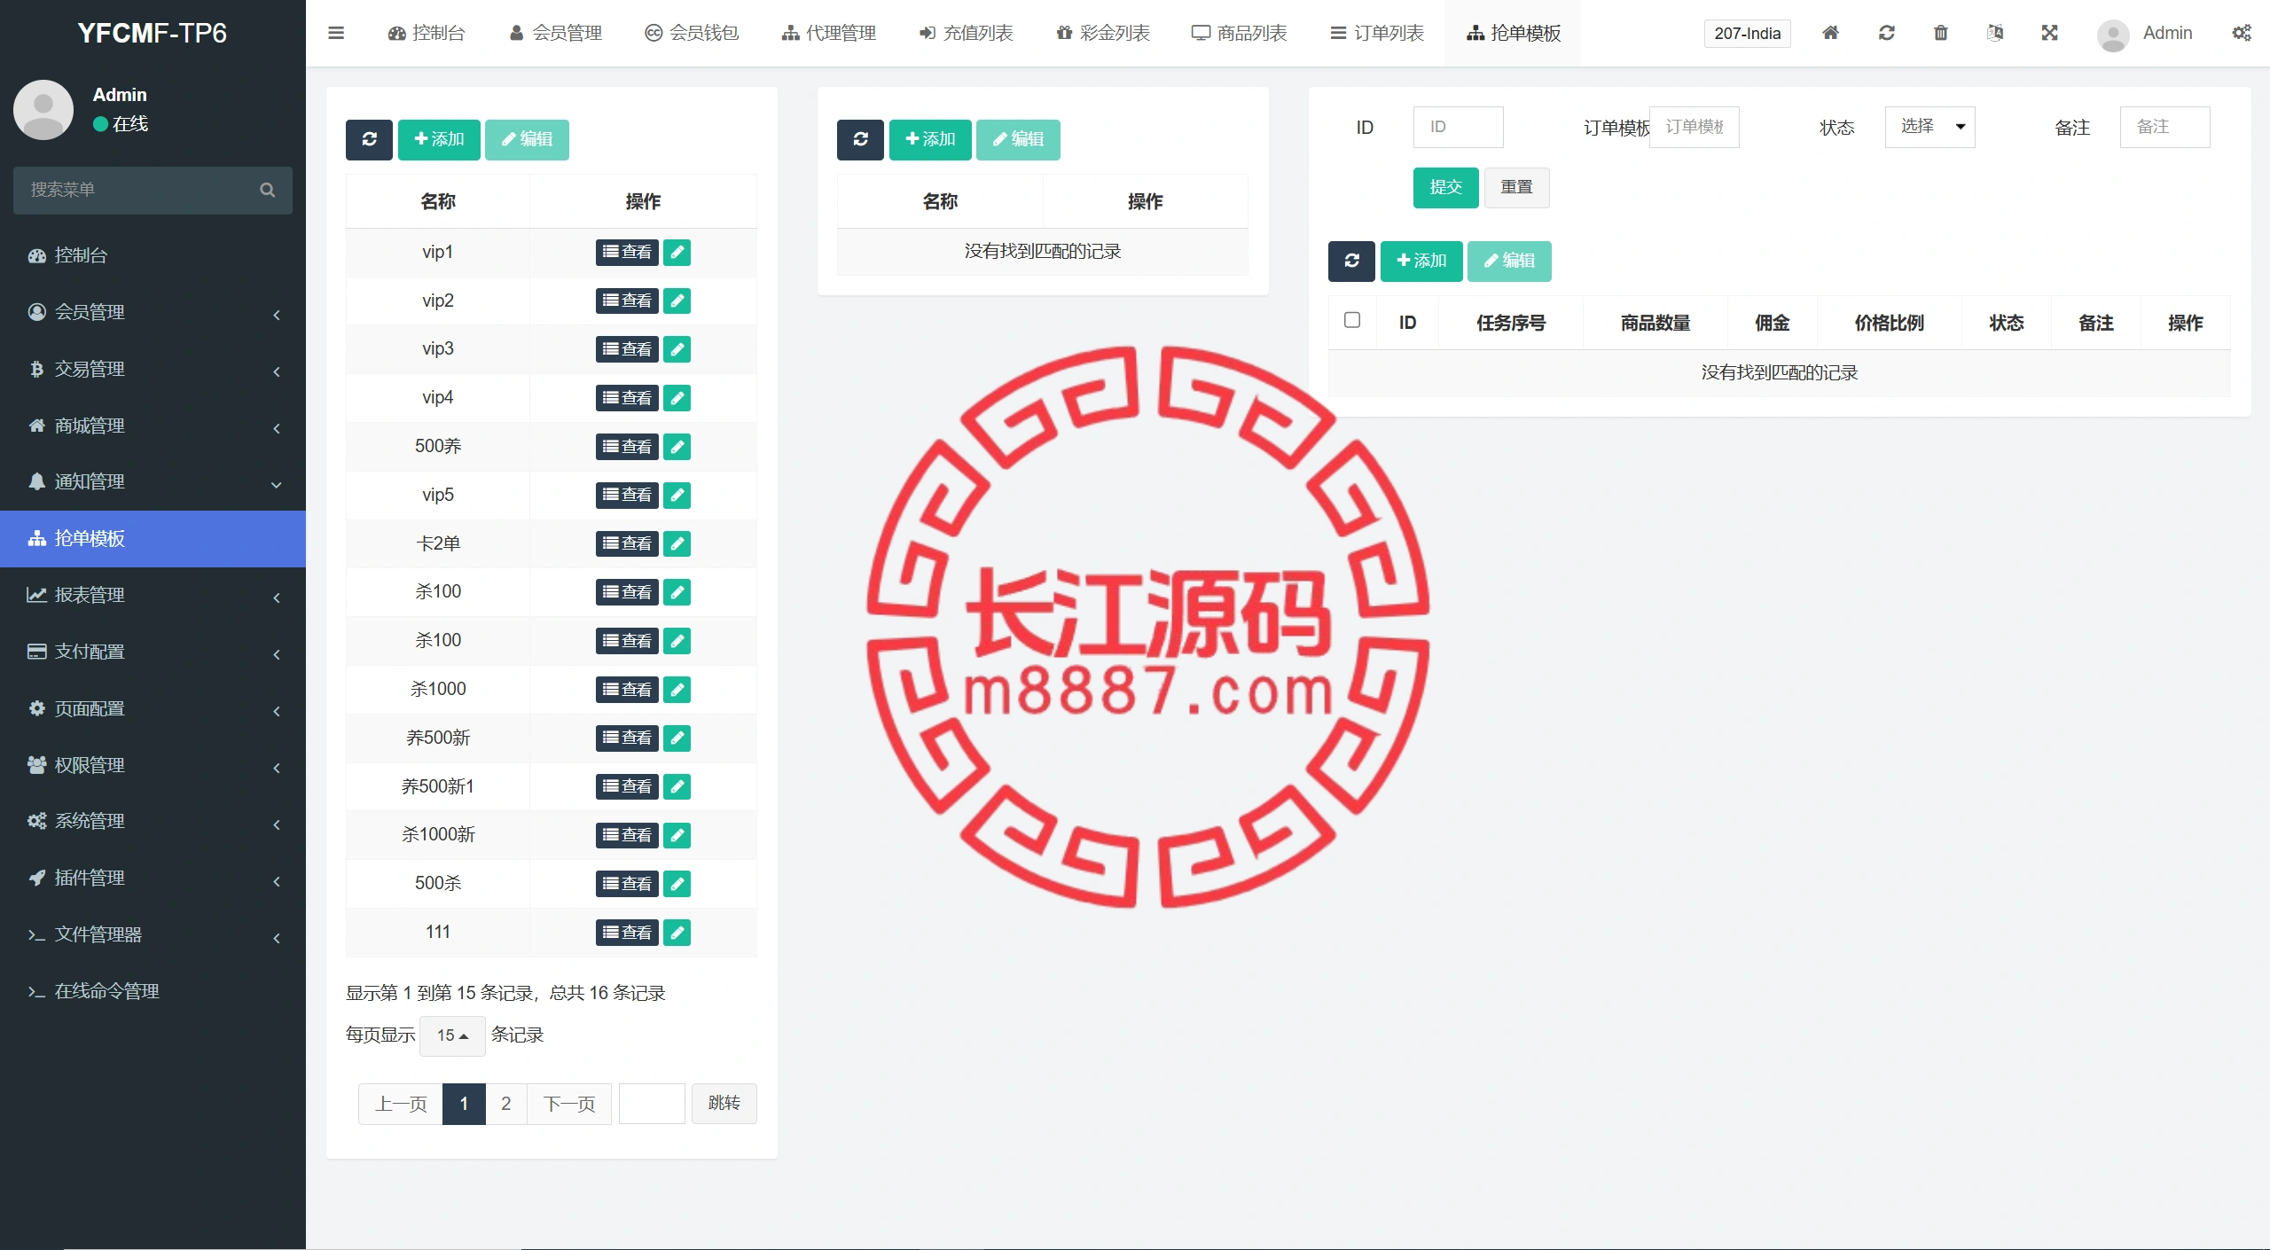Click the 备注 search input field

pos(2164,127)
